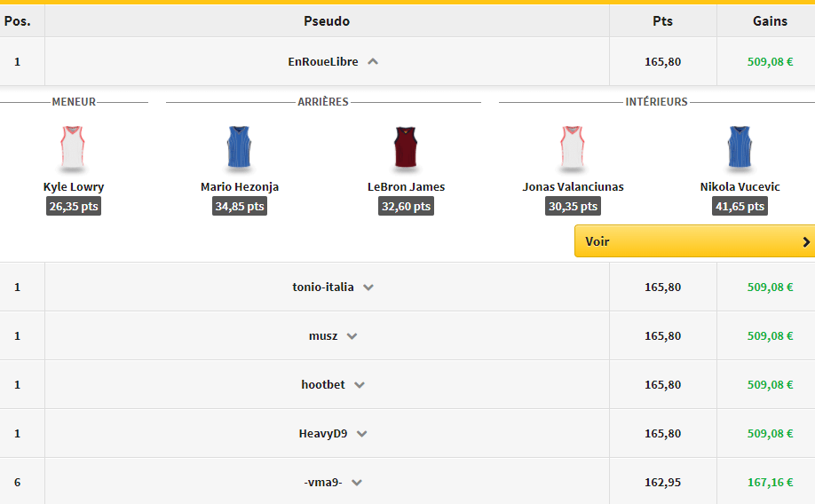Expand tonio-italia's lineup chevron

pos(368,287)
